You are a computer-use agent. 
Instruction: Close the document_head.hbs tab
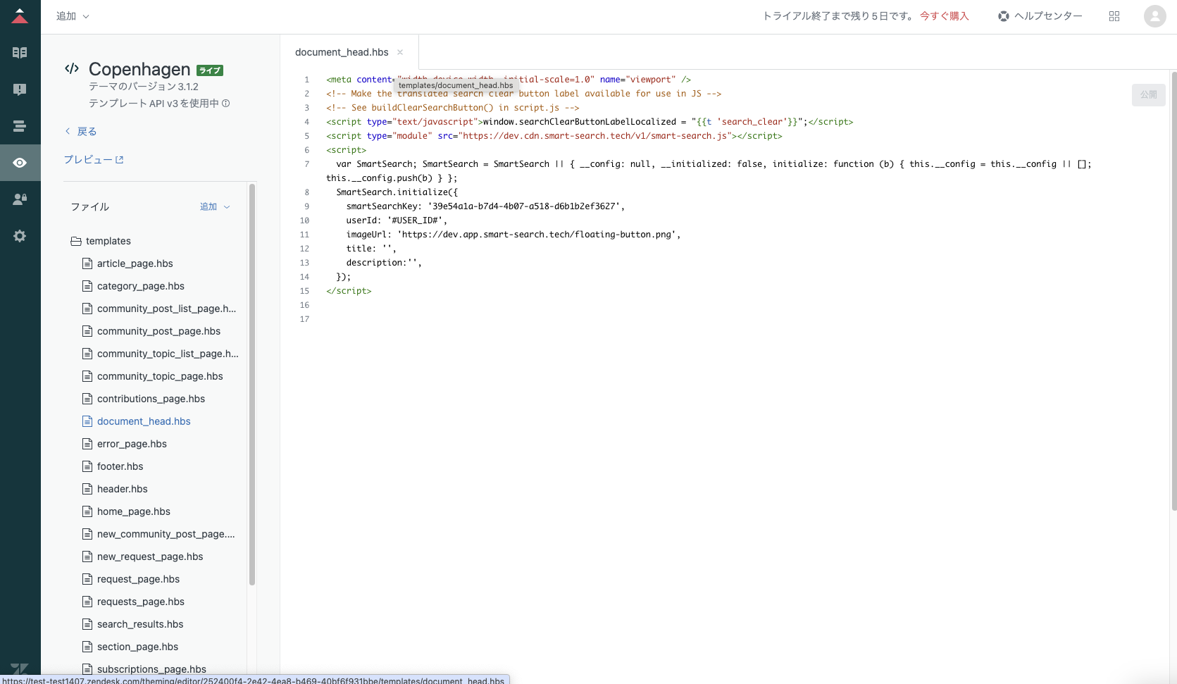(400, 52)
